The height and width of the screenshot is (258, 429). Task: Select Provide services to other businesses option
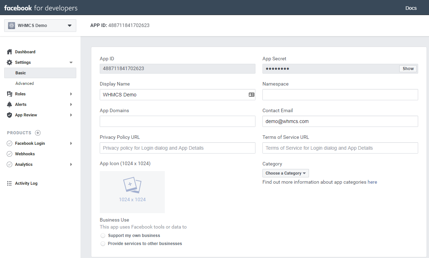(103, 244)
